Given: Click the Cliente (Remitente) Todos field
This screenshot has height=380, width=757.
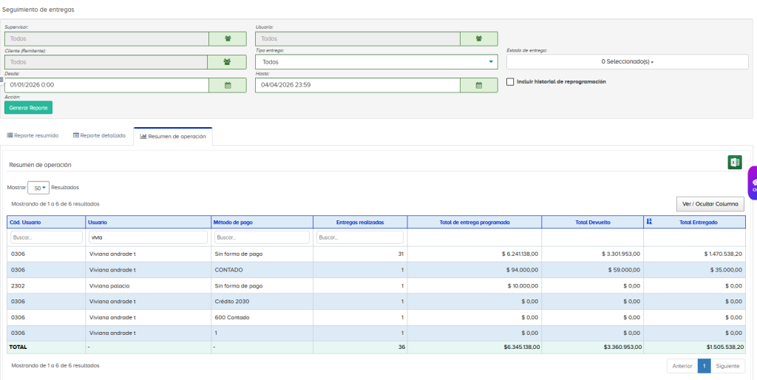Looking at the screenshot, I should pyautogui.click(x=106, y=62).
